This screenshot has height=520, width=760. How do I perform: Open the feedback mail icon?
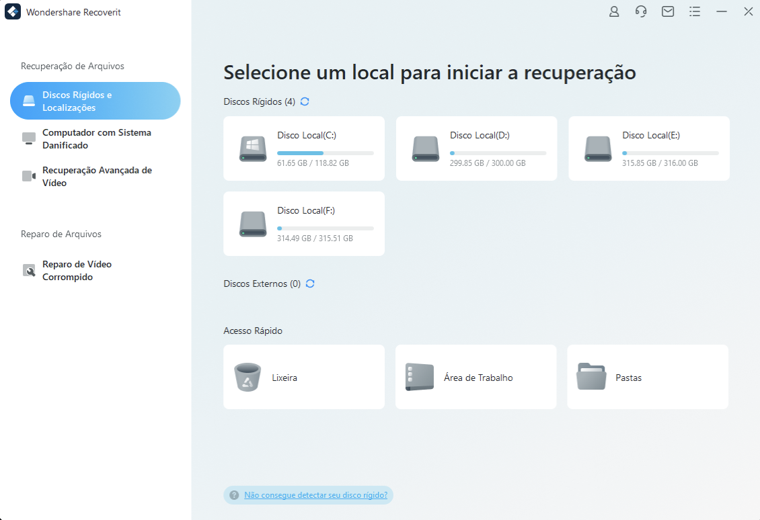[x=667, y=11]
